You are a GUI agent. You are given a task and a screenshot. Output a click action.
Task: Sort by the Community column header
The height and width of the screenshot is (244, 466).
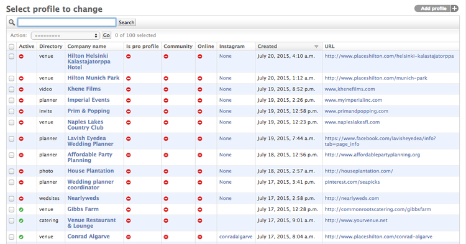coord(178,47)
